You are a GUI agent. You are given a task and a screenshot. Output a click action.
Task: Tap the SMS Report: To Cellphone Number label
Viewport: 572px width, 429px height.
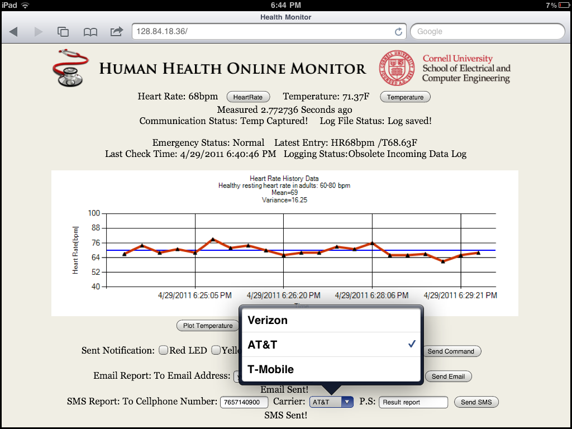(142, 401)
